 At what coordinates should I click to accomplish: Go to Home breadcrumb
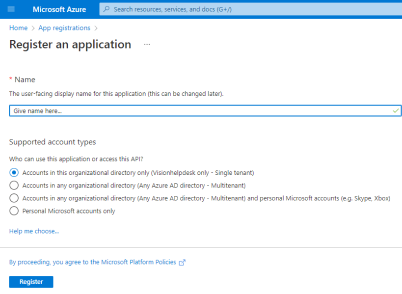[18, 28]
